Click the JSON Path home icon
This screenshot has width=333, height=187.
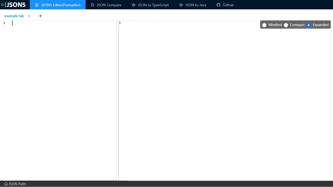(6, 184)
